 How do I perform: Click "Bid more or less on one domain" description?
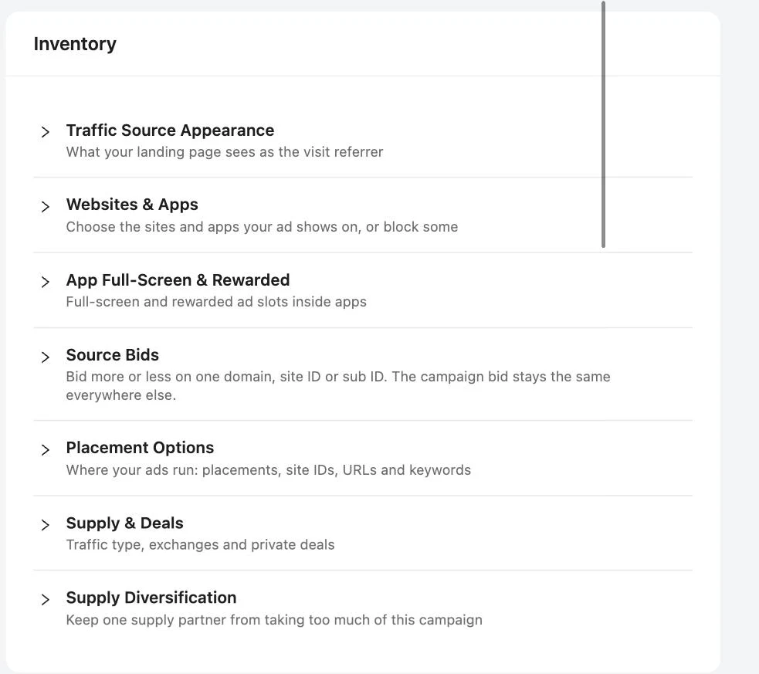click(338, 385)
